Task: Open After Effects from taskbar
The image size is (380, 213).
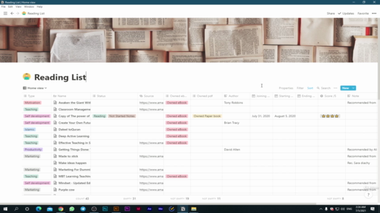Action: click(149, 209)
